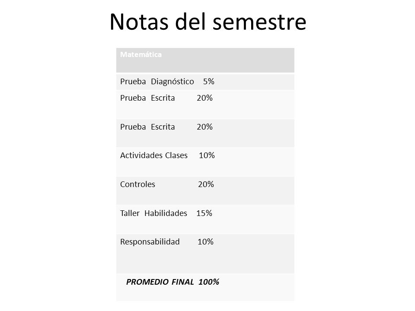
Task: Select the Responsabilidad 10% row
Action: click(x=205, y=254)
